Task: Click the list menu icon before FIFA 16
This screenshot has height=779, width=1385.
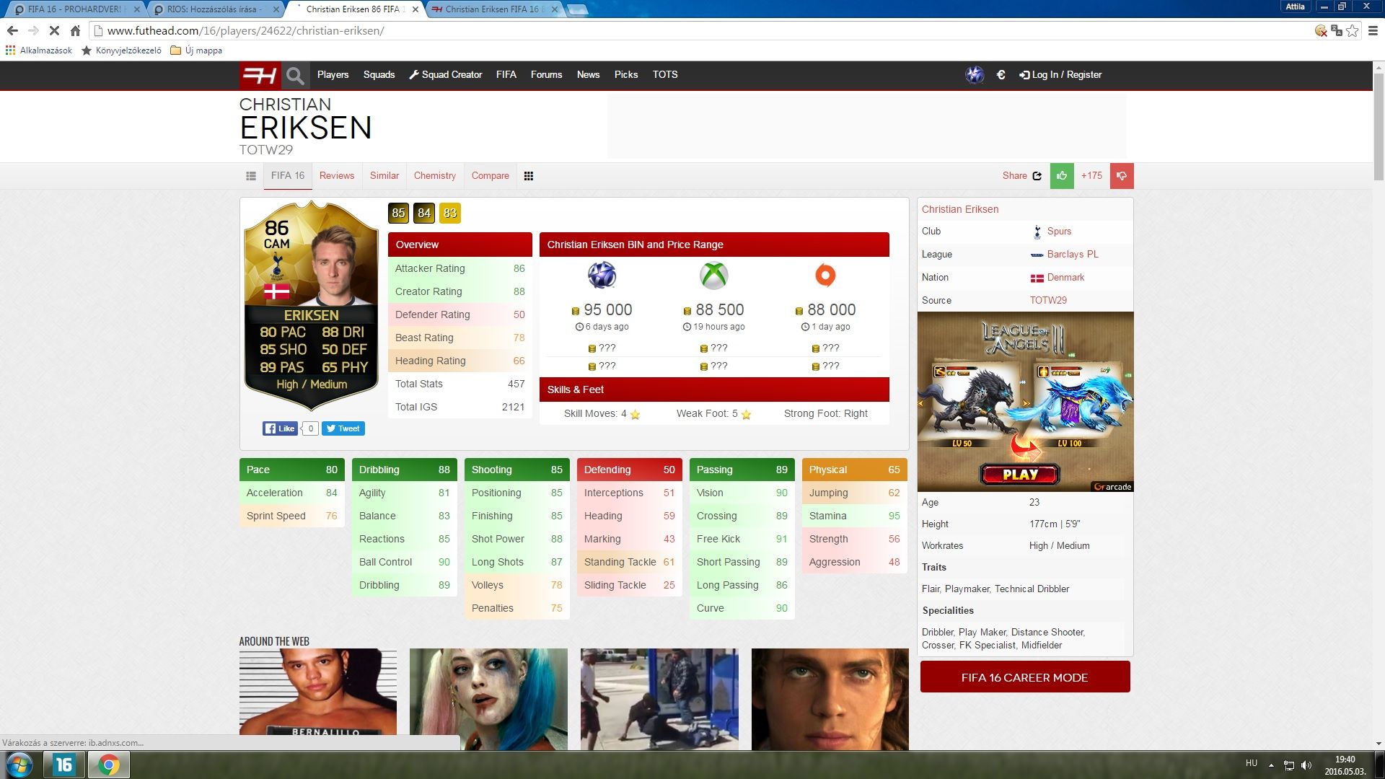Action: pyautogui.click(x=251, y=176)
